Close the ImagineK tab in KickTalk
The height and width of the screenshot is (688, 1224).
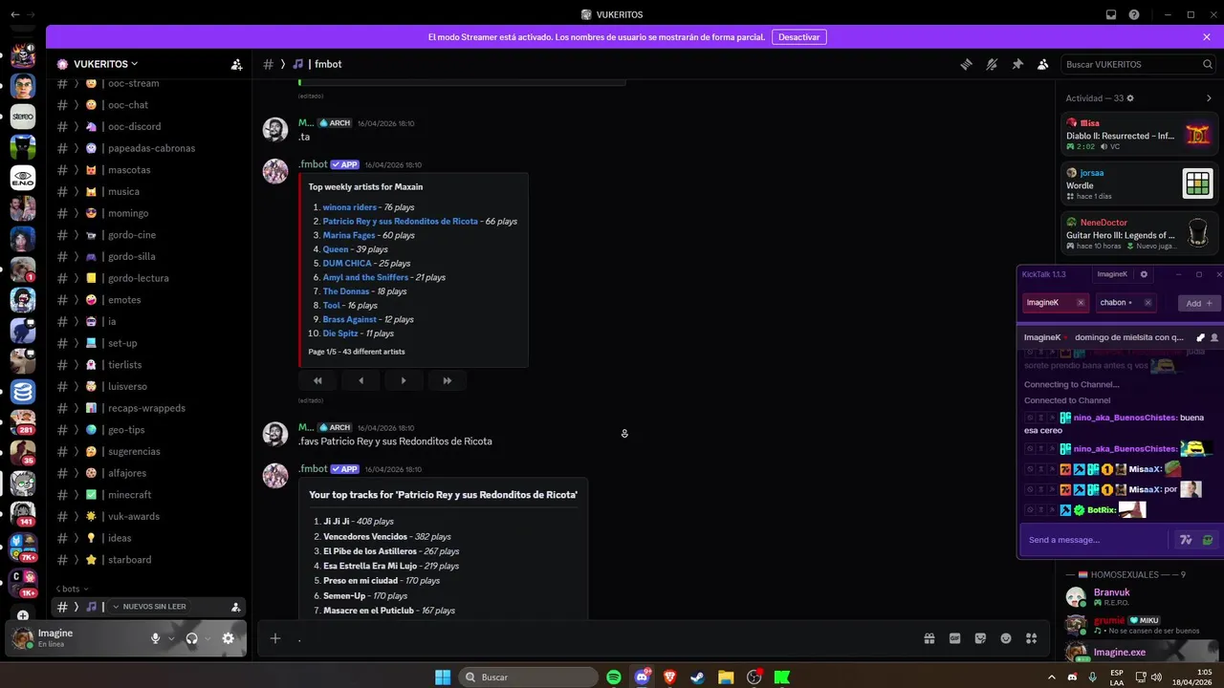coord(1081,303)
